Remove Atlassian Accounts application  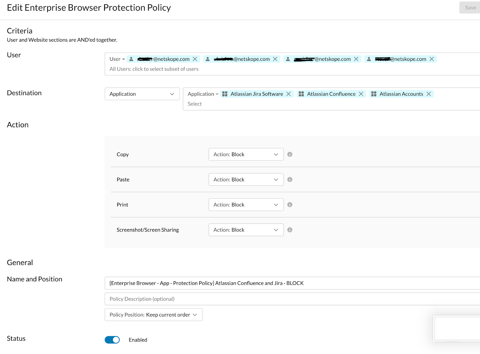coord(429,94)
